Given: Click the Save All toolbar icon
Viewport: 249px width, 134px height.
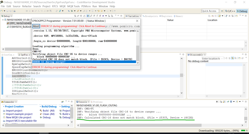Looking at the screenshot, I should (10, 11).
